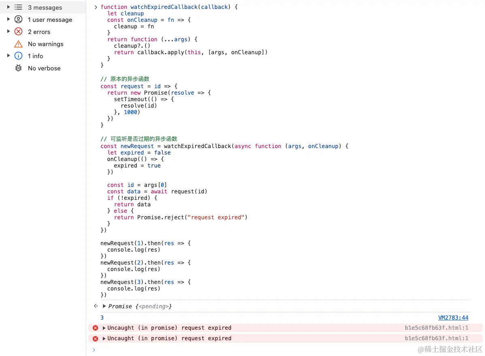This screenshot has height=356, width=485.
Task: Click the red error icon on the second error row
Action: [96, 338]
